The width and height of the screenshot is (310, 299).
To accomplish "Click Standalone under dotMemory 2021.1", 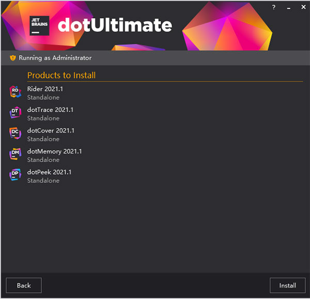I will [43, 160].
